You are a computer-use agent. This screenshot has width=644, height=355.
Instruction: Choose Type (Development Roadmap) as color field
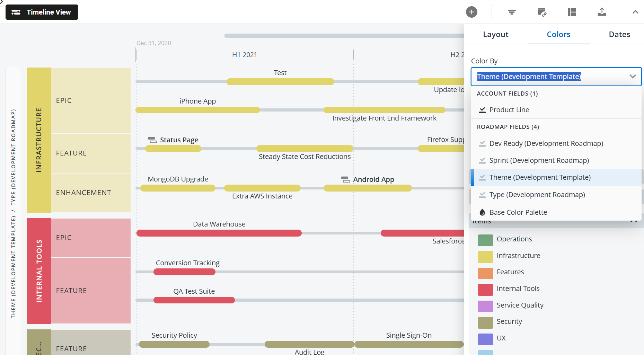click(x=537, y=194)
